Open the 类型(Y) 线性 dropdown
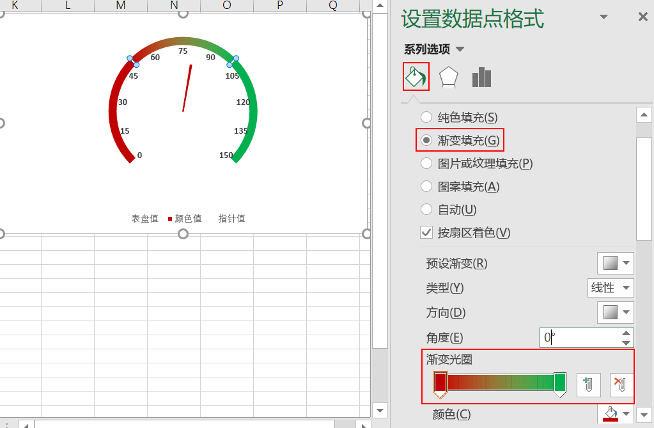654x428 pixels. coord(611,288)
